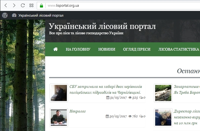Click thumbnail of the Некролог article
This screenshot has height=131, width=200.
coord(59,117)
